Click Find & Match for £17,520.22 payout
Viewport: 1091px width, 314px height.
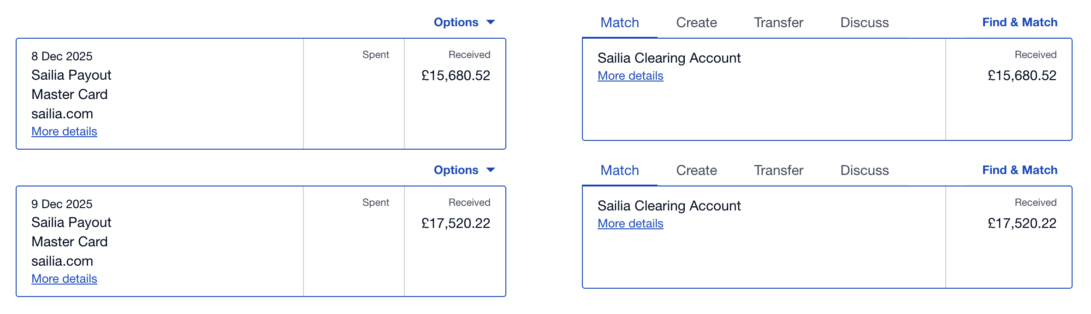click(1020, 170)
